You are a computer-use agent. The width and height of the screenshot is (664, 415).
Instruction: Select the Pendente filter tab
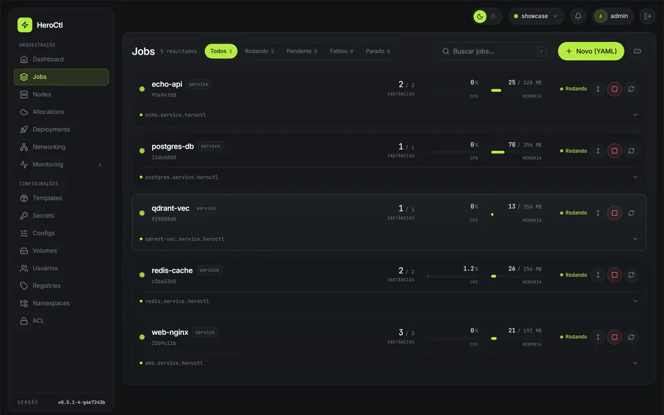click(x=302, y=51)
